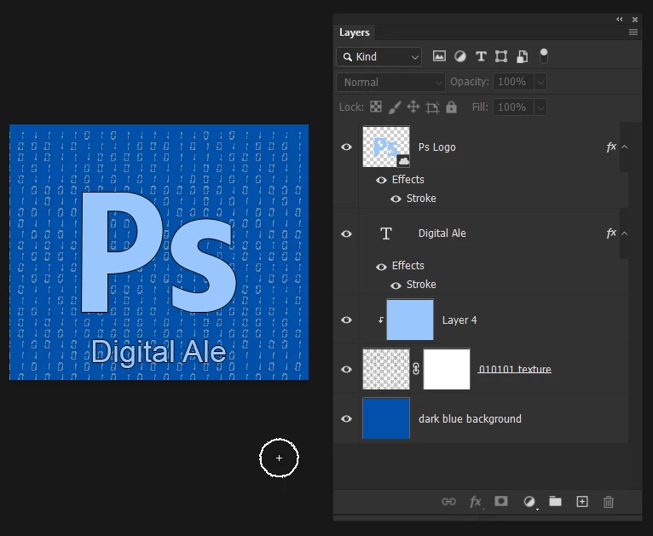Add a layer style fx button
Viewport: 653px width, 536px height.
tap(475, 501)
